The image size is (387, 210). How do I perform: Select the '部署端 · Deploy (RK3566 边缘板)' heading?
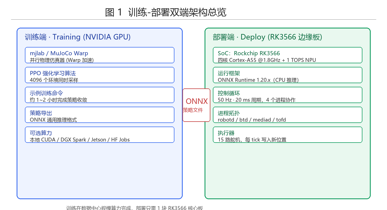[267, 37]
